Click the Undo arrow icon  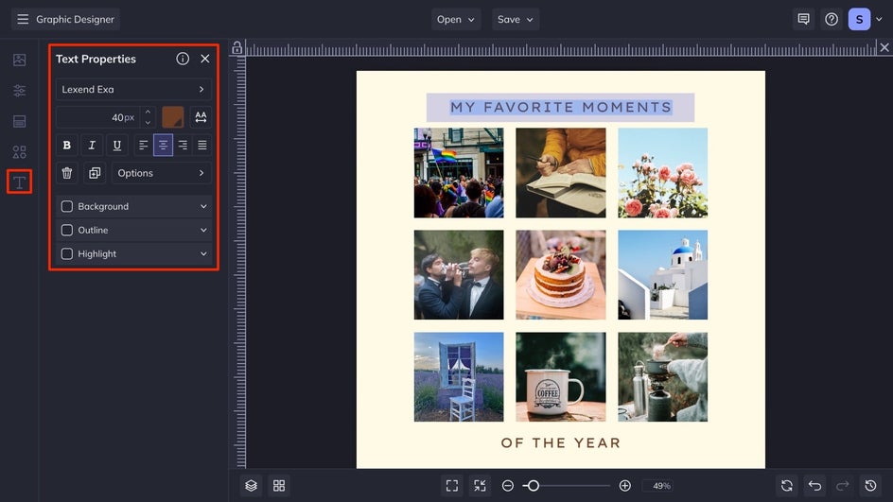pyautogui.click(x=814, y=485)
